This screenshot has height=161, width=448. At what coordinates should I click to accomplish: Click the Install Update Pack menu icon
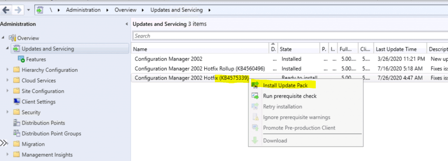coord(255,85)
